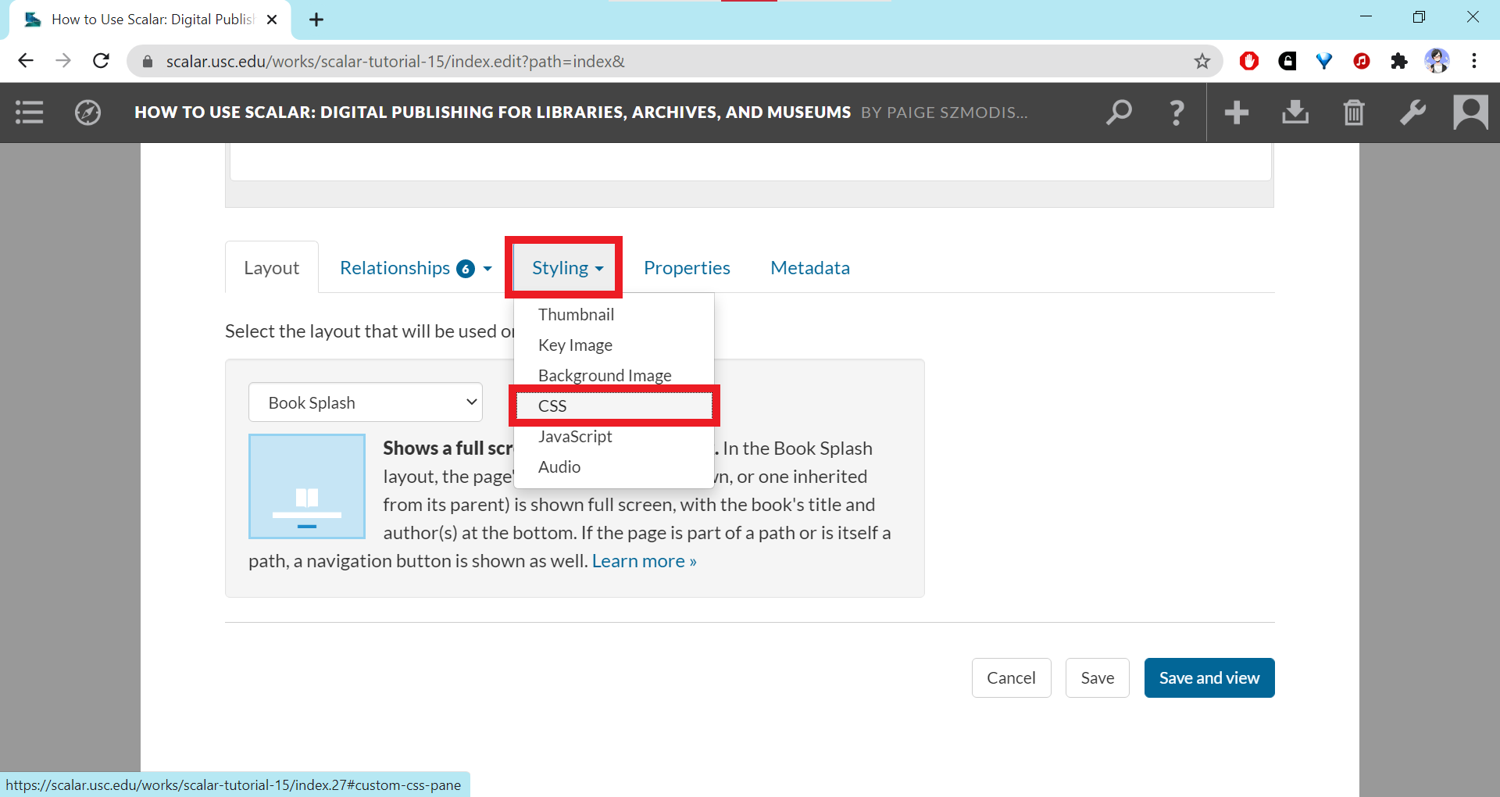Bookmark page with the star icon

1202,61
